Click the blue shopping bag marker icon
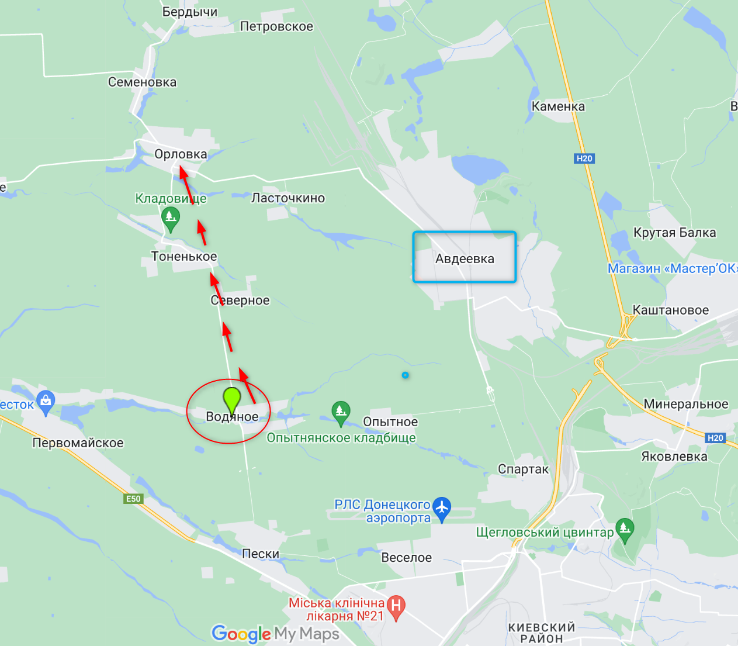The width and height of the screenshot is (738, 646). (45, 403)
